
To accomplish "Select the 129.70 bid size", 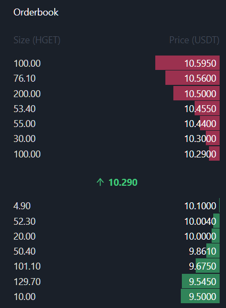I will click(27, 281).
